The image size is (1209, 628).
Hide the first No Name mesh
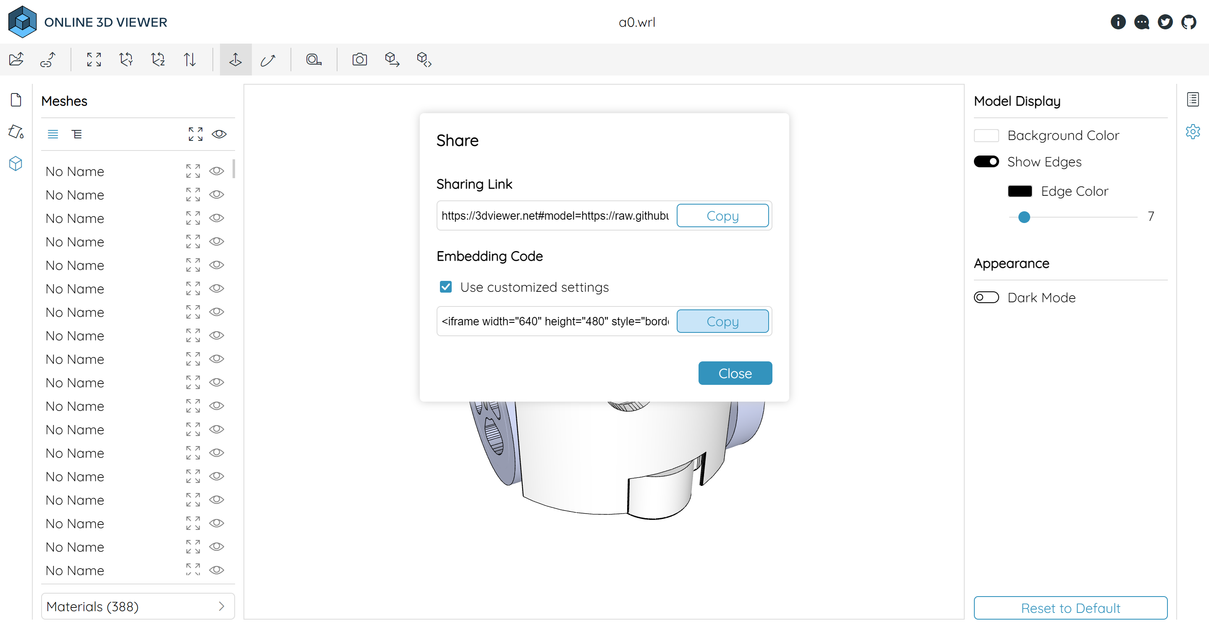(216, 171)
